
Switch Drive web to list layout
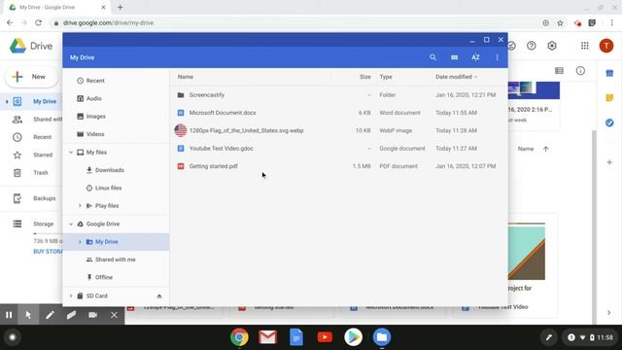click(x=560, y=71)
